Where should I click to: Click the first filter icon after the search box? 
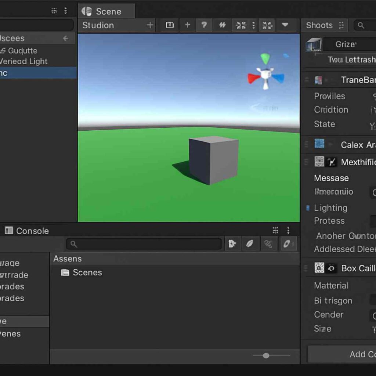(x=232, y=244)
